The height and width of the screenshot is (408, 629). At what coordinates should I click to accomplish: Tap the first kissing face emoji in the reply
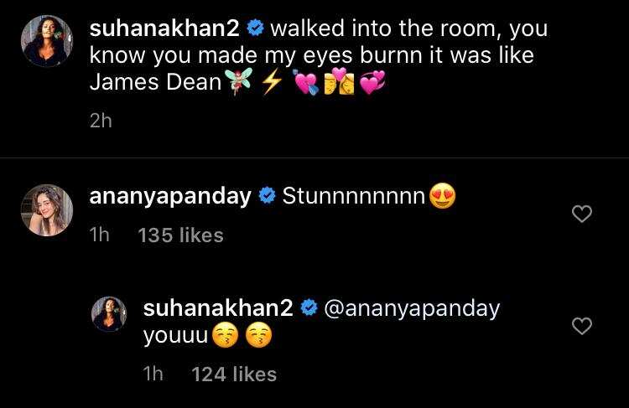(x=225, y=335)
